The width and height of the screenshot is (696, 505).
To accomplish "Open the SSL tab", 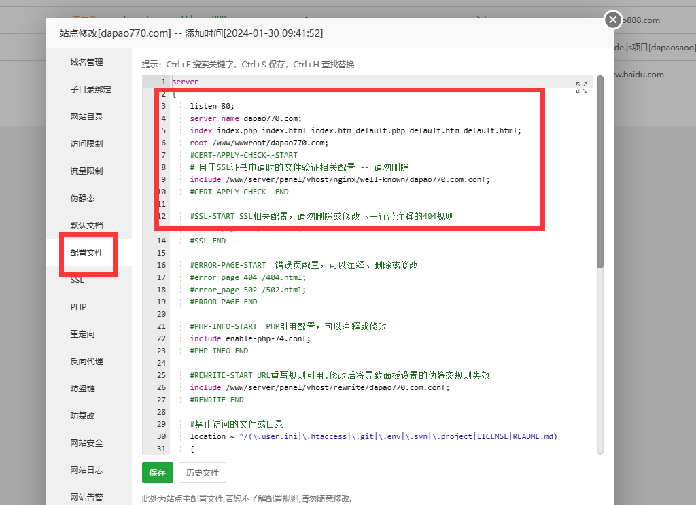I will click(x=77, y=280).
